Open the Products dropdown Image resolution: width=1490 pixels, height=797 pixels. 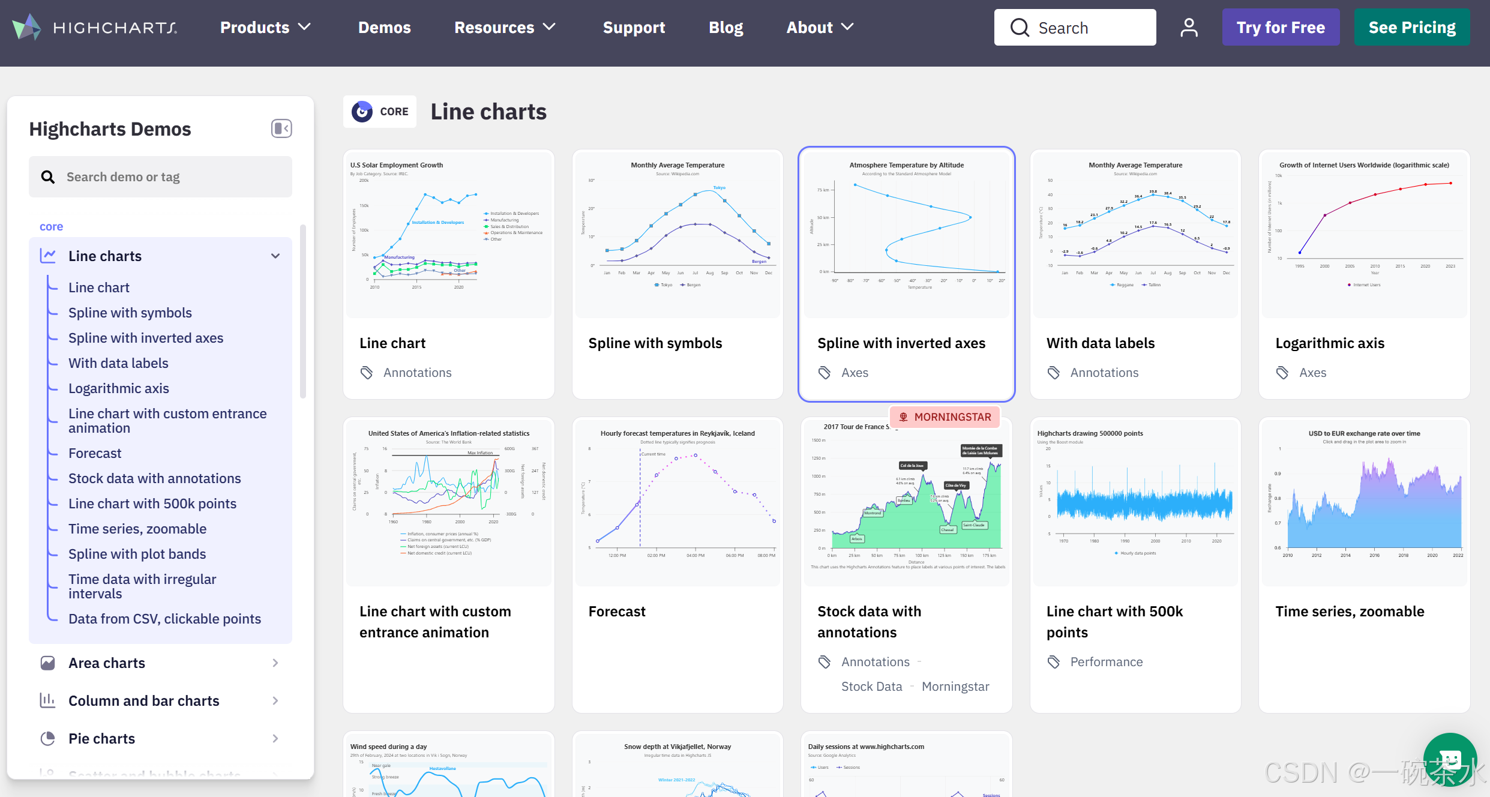pos(265,27)
